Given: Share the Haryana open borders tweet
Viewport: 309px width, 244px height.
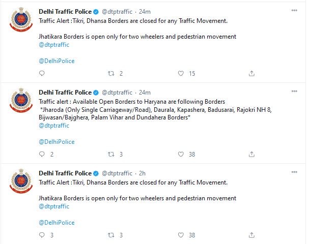Looking at the screenshot, I should click(251, 154).
